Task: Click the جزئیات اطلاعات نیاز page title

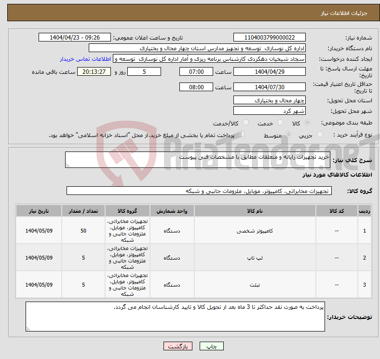Action: click(x=344, y=13)
